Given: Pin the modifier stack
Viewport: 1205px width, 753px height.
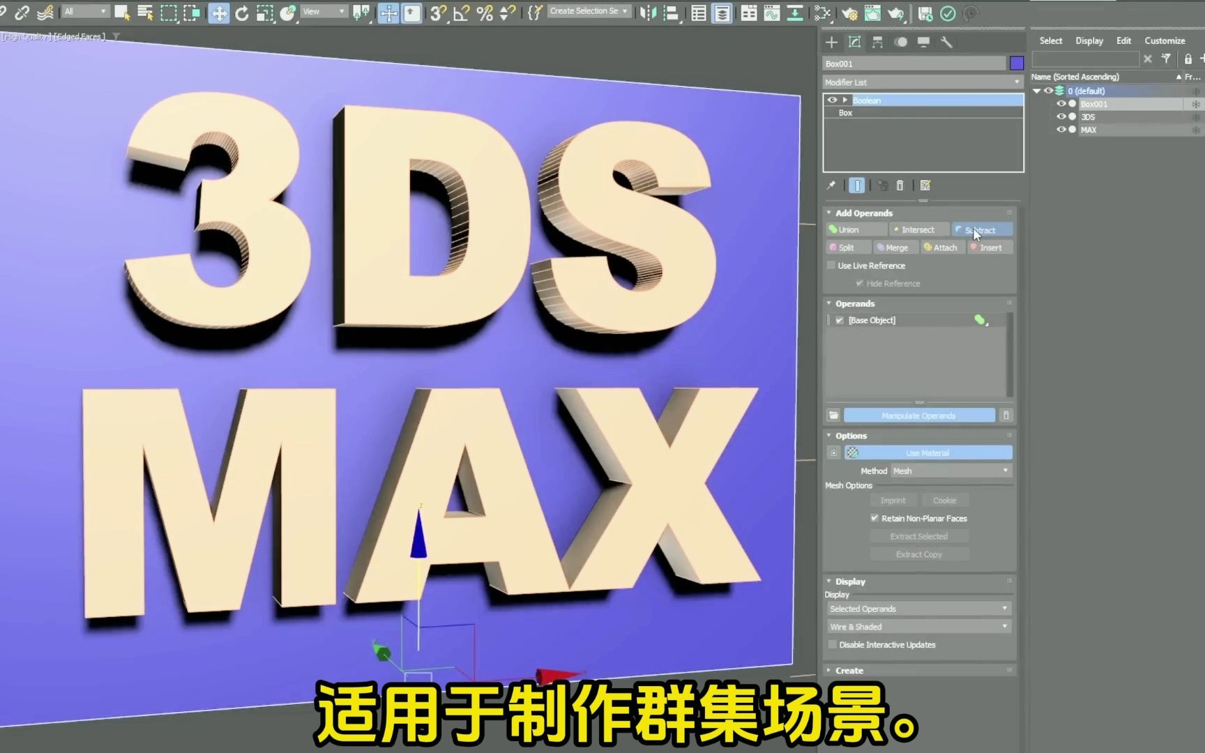Looking at the screenshot, I should pos(831,185).
